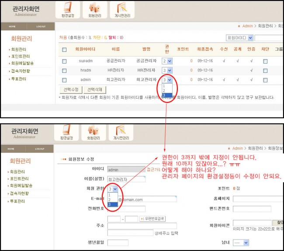Image resolution: width=284 pixels, height=251 pixels.
Task: Open 권한 dropdown for hradm
Action: pos(167,71)
